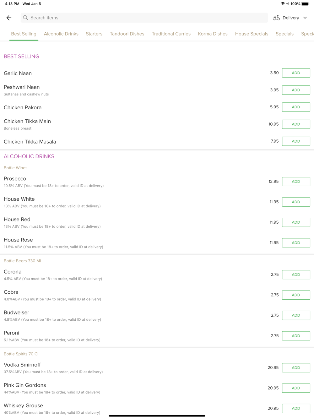Open the Starters tab
Screen dimensions: 314x419
click(x=94, y=34)
